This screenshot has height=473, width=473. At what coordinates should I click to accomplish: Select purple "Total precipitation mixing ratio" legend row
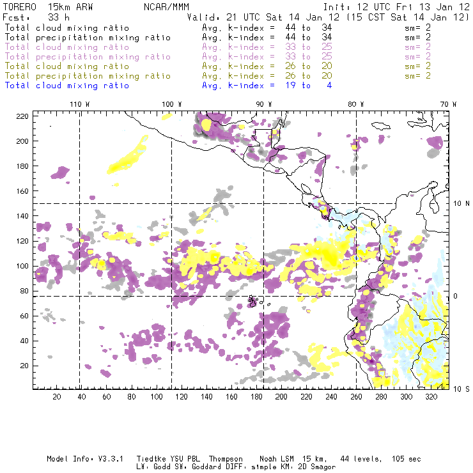[x=88, y=57]
